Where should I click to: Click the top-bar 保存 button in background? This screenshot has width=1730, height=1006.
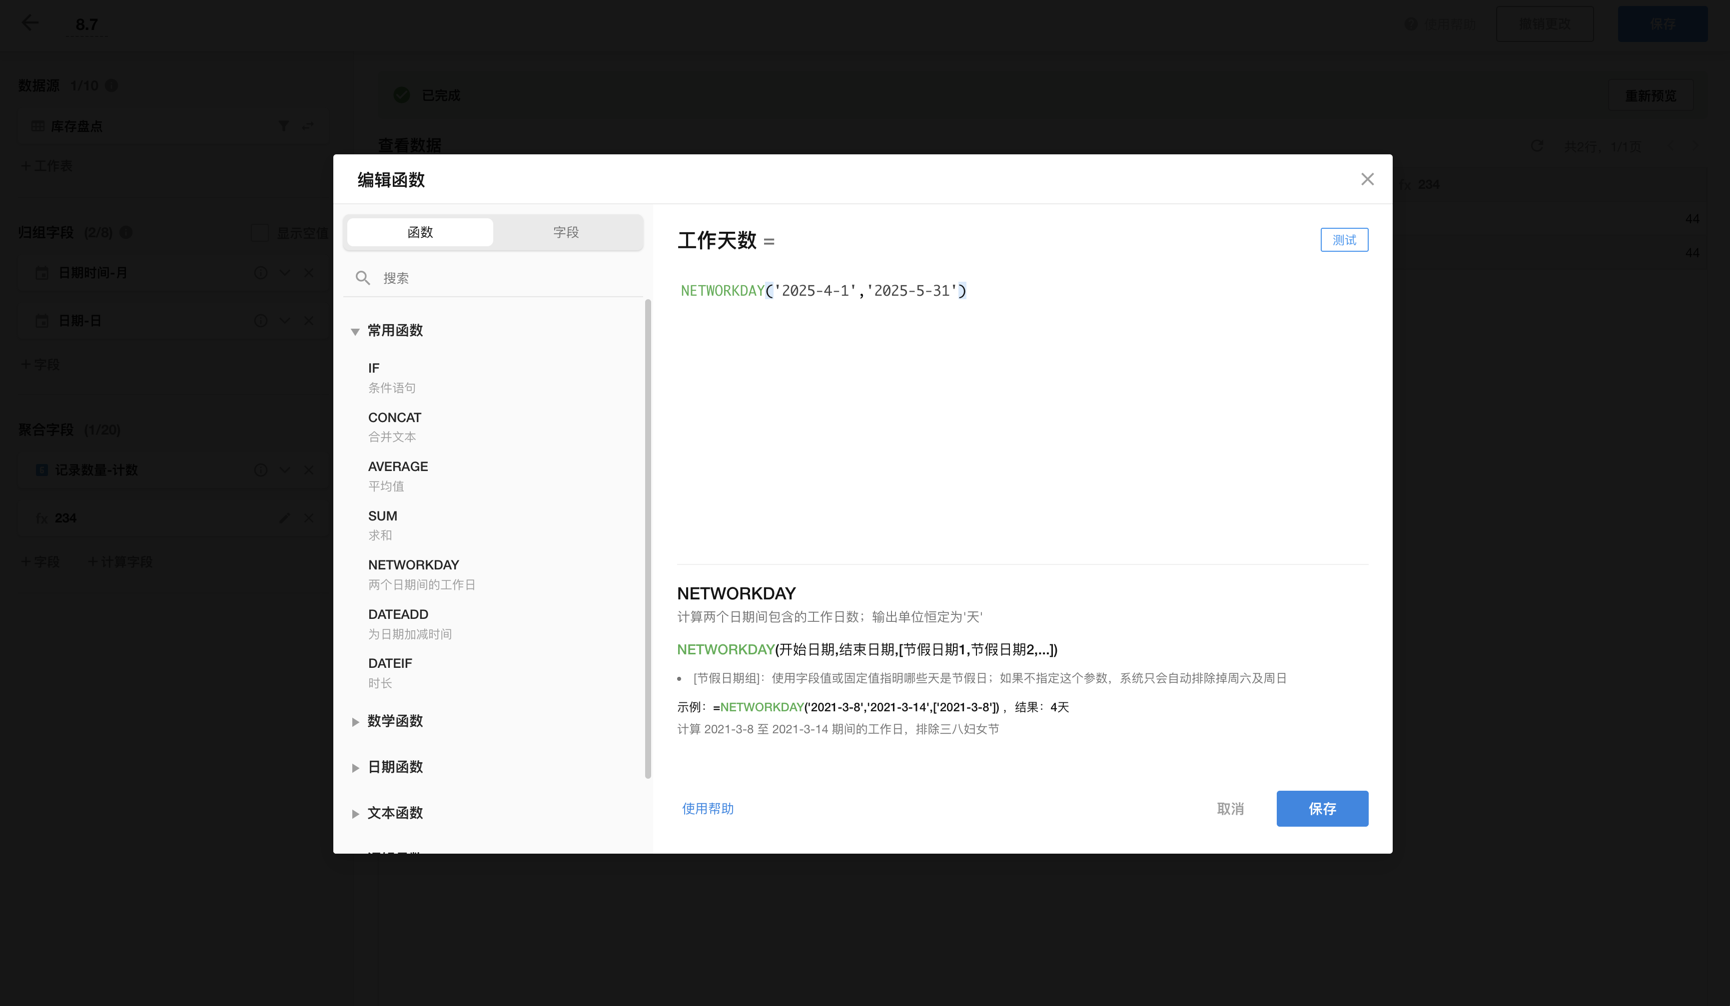(x=1662, y=24)
